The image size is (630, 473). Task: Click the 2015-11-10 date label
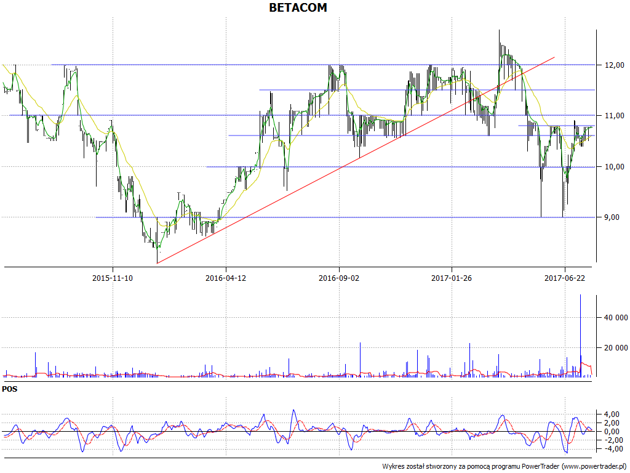113,278
